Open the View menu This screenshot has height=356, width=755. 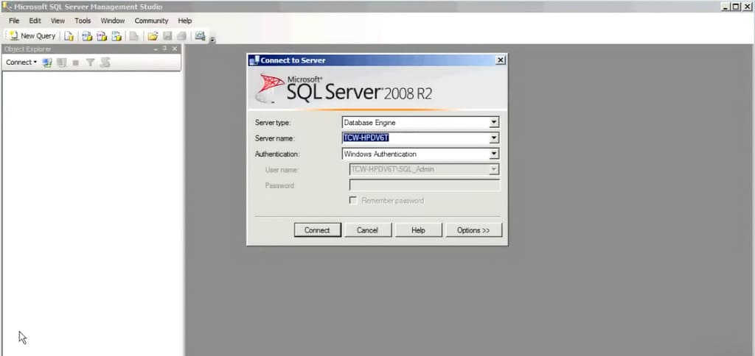click(x=58, y=21)
